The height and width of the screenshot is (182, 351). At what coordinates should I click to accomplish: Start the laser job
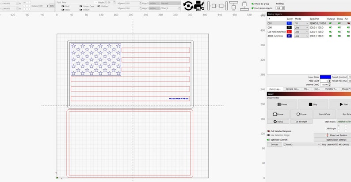coord(340,104)
